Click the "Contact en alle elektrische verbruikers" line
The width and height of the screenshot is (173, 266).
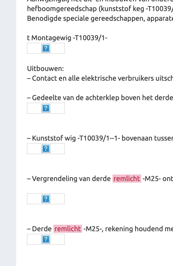tap(100, 78)
